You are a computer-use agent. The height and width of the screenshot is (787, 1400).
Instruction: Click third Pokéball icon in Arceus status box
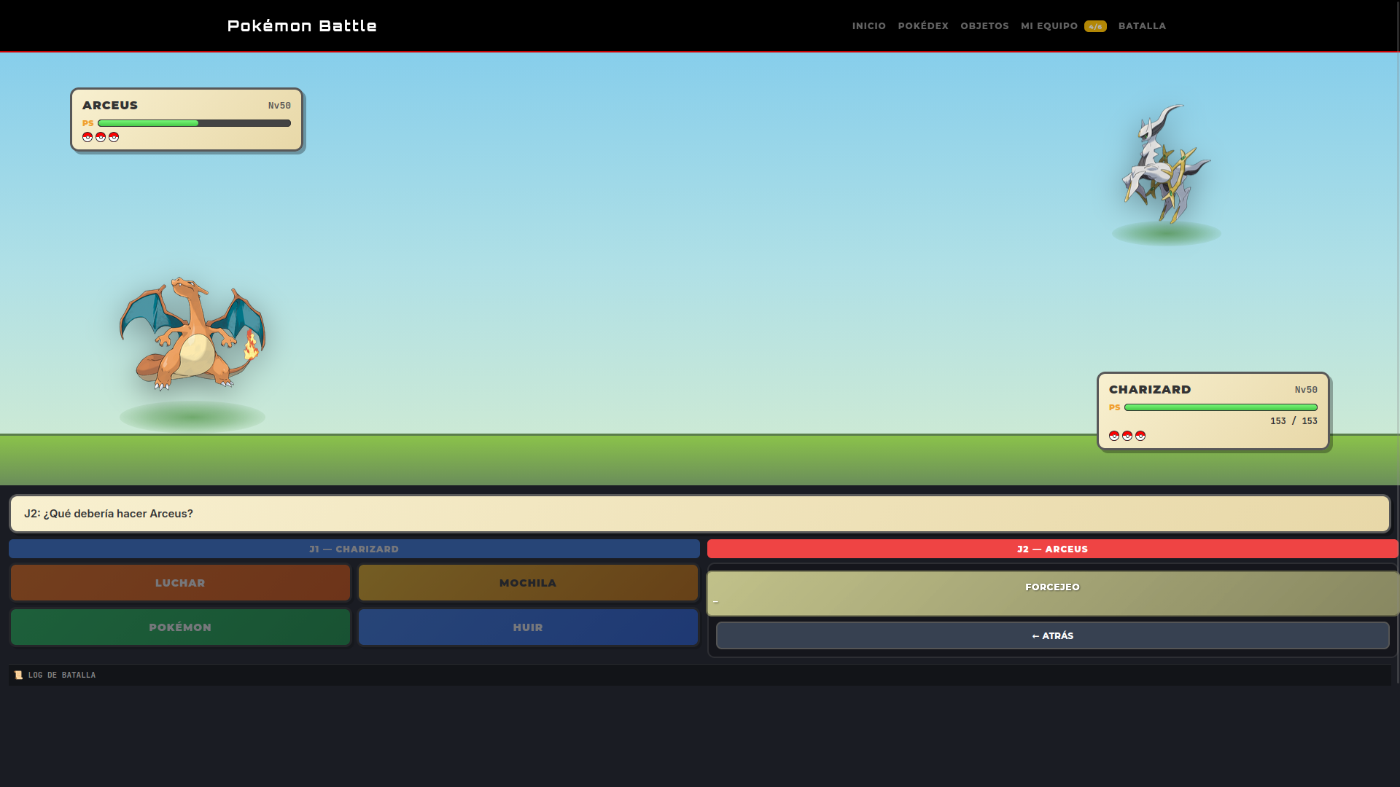coord(114,137)
